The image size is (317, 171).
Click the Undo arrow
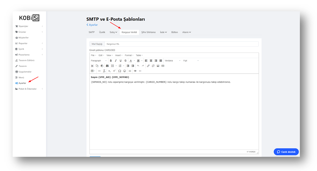tap(138, 66)
